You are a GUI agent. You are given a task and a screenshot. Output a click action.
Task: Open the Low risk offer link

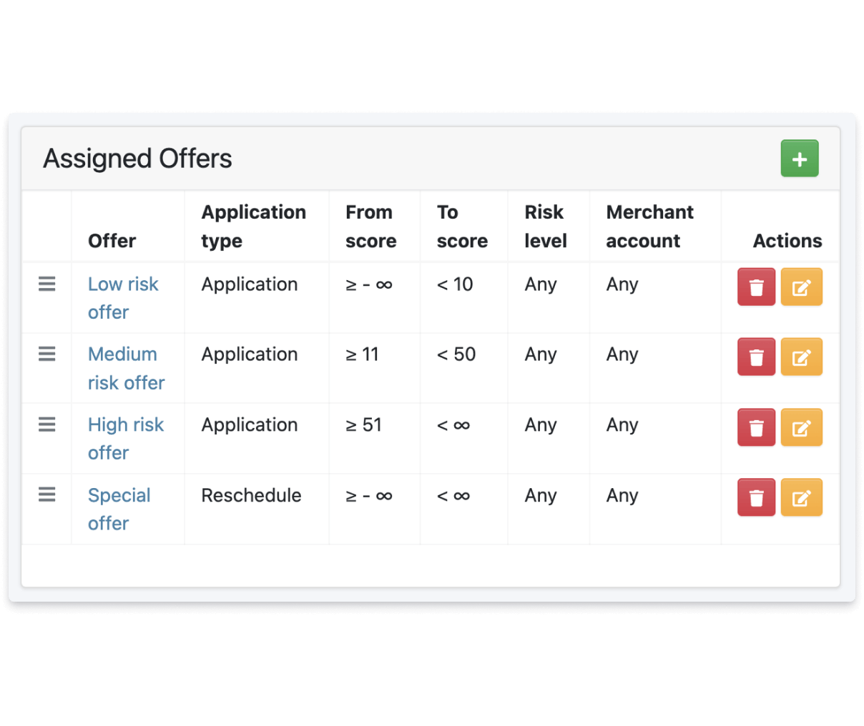point(123,298)
